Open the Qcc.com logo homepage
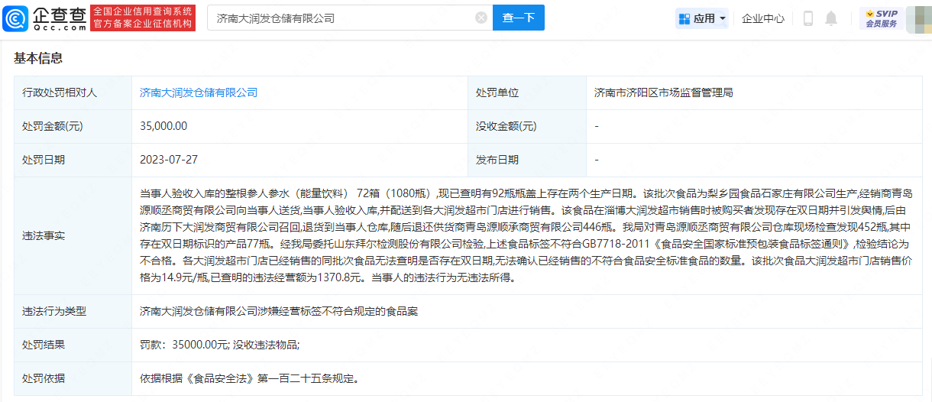 (44, 18)
